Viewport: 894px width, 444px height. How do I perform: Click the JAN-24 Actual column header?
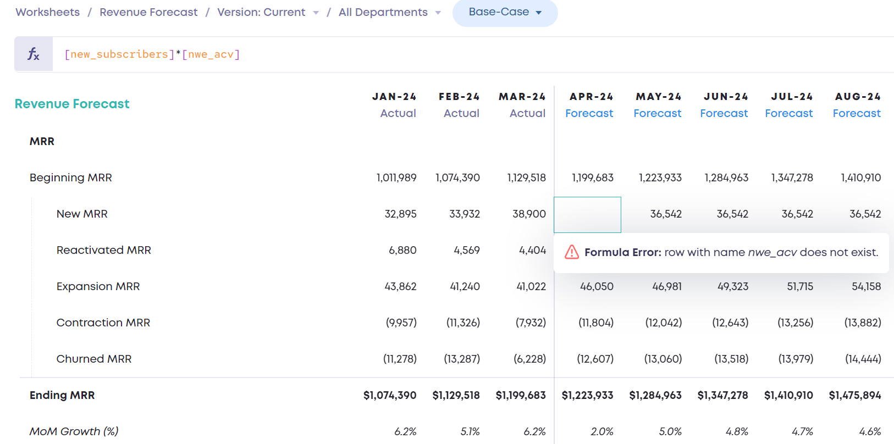395,104
